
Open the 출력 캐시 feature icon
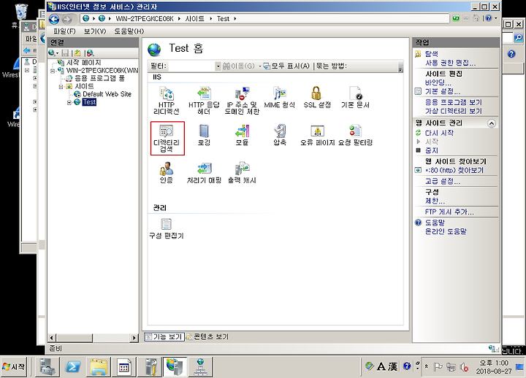tap(242, 172)
